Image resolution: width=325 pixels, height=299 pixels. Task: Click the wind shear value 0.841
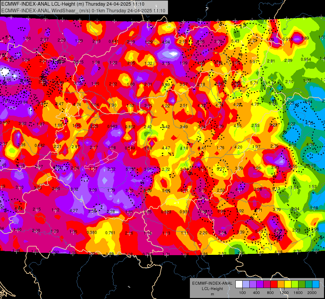tap(114, 42)
